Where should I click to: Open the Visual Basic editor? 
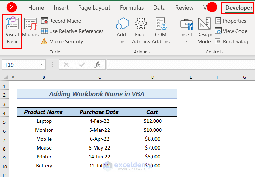pyautogui.click(x=12, y=31)
